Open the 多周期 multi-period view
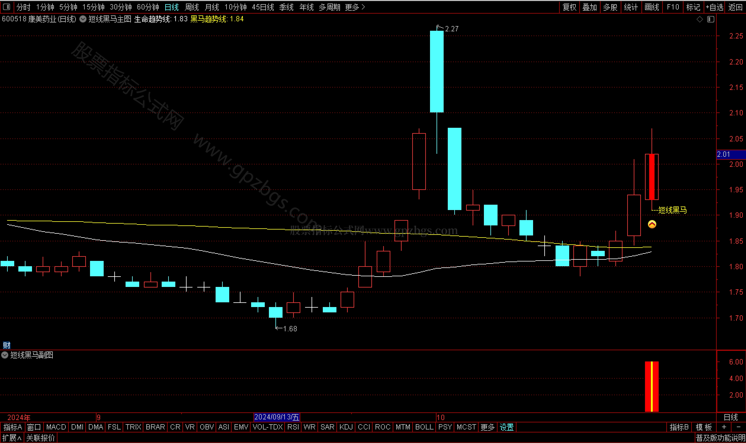This screenshot has width=746, height=444. point(329,7)
